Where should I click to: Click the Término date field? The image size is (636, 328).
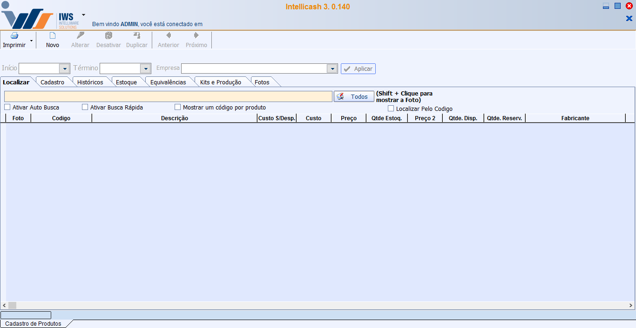(x=120, y=69)
